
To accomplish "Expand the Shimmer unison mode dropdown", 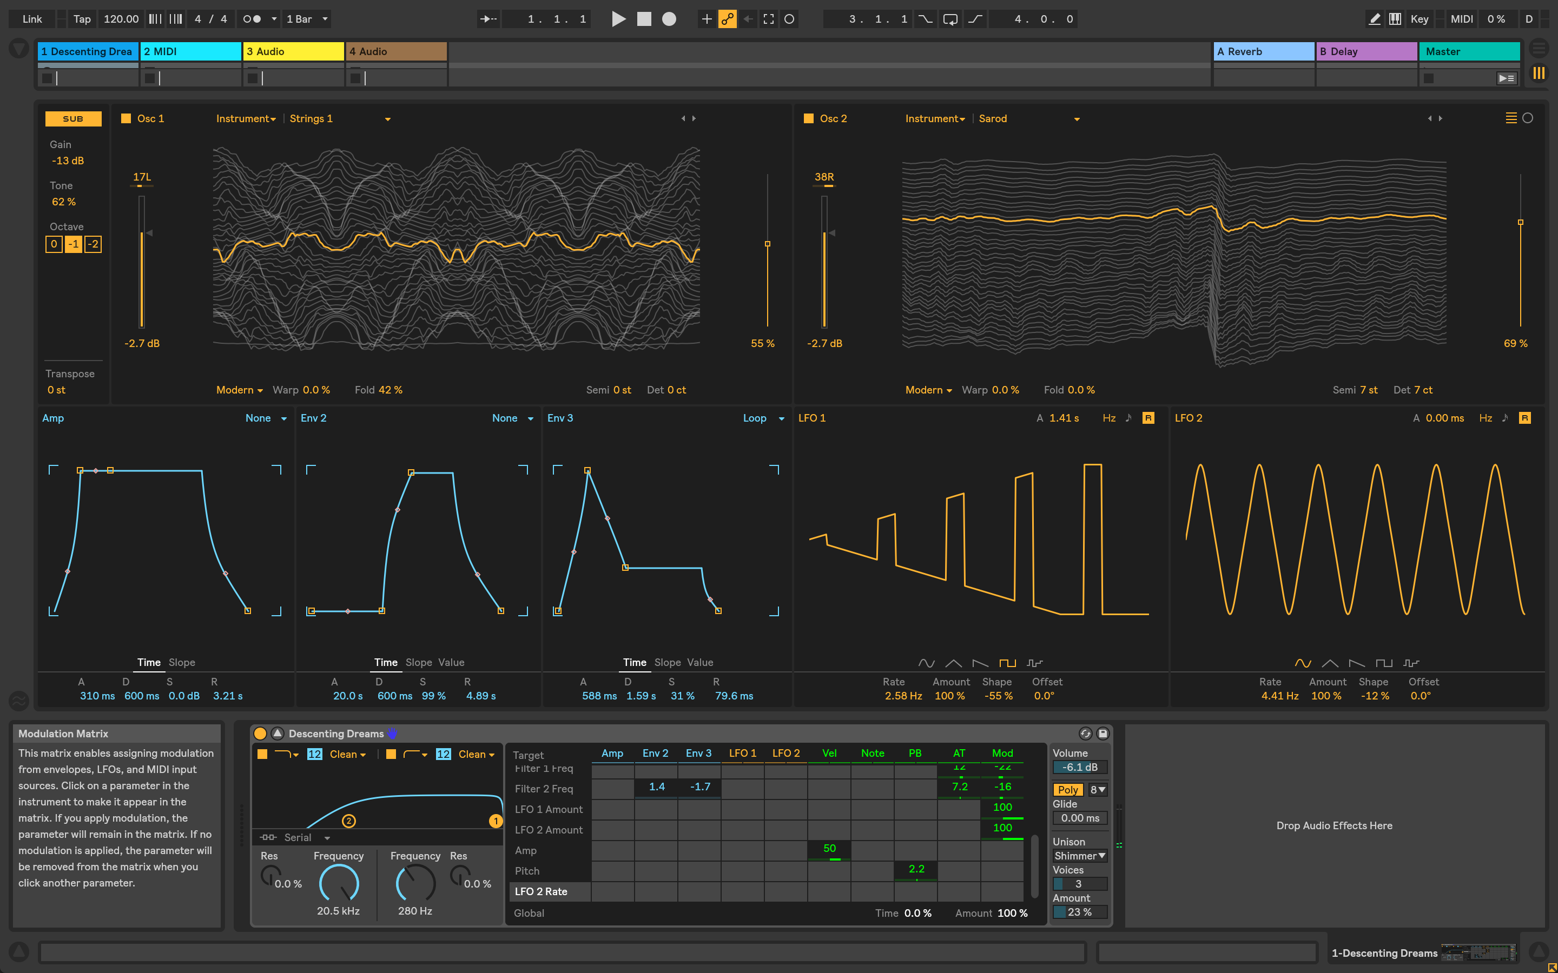I will pyautogui.click(x=1080, y=856).
